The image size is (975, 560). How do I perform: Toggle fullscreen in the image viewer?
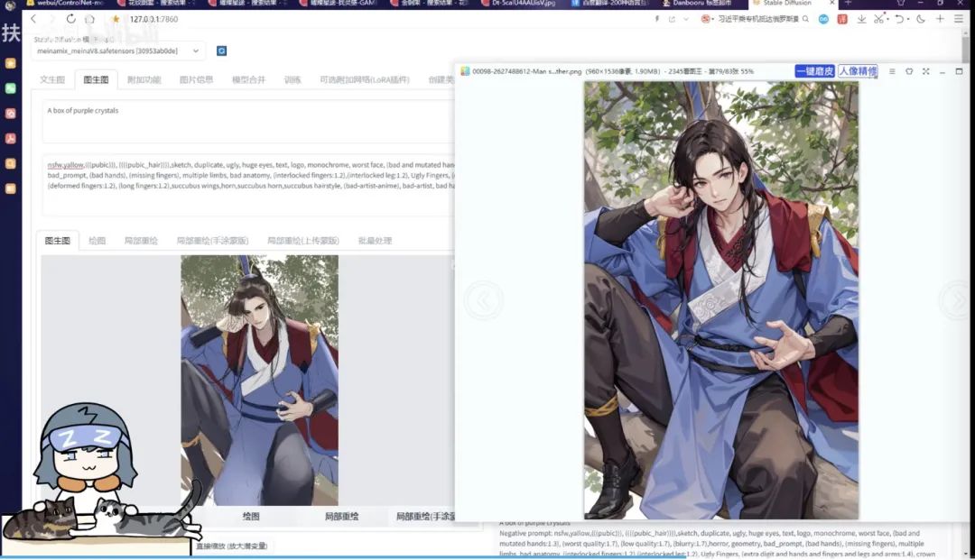click(926, 71)
